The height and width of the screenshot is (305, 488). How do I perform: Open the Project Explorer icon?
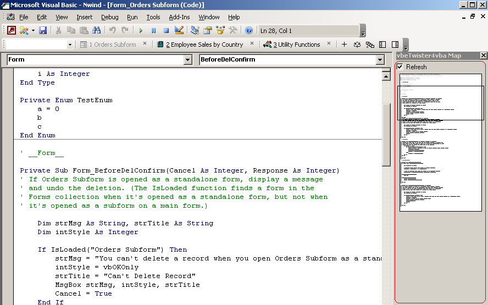pos(195,30)
